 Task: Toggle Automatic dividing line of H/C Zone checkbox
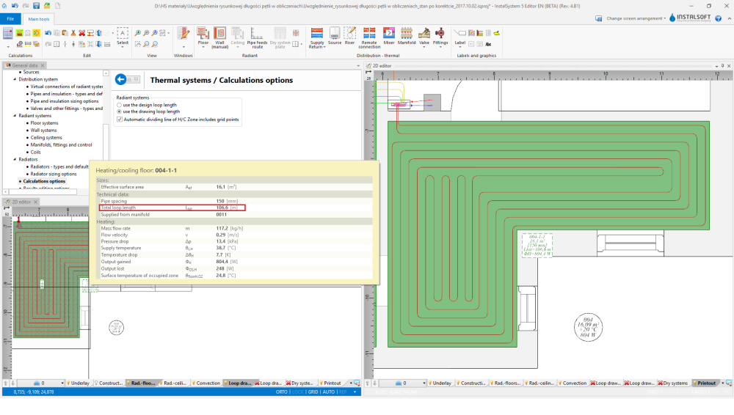point(120,119)
